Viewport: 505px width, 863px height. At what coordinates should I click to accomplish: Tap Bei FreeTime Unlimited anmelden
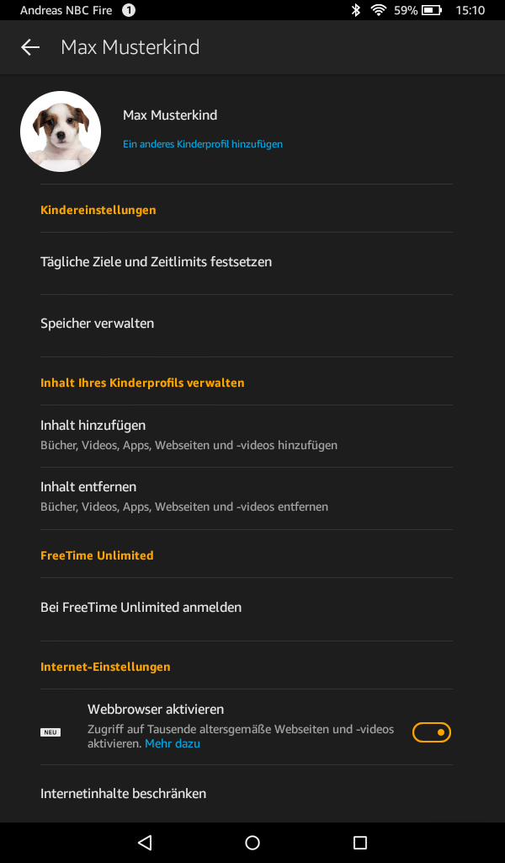246,608
